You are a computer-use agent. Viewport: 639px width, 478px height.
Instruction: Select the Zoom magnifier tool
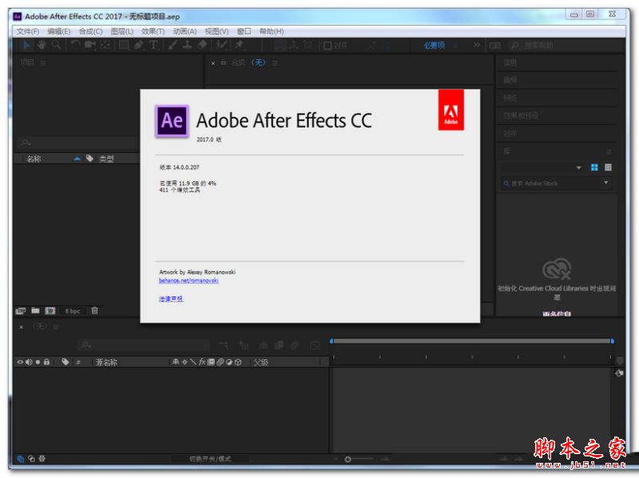[56, 45]
